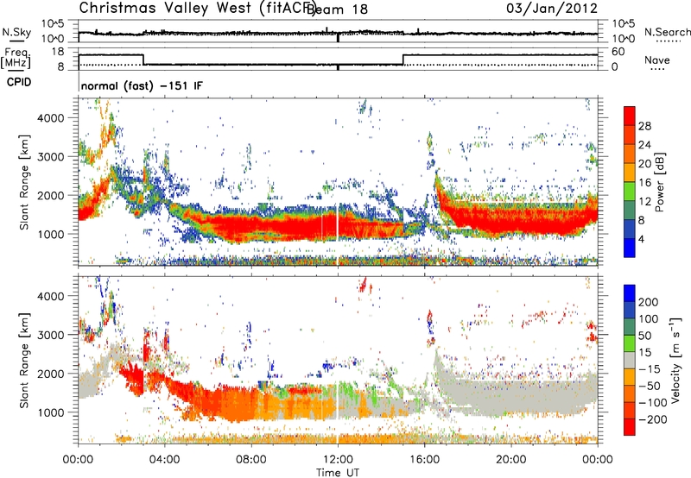Click the 'Velocity [m s-1]' color bar label
This screenshot has width=691, height=478.
click(675, 360)
